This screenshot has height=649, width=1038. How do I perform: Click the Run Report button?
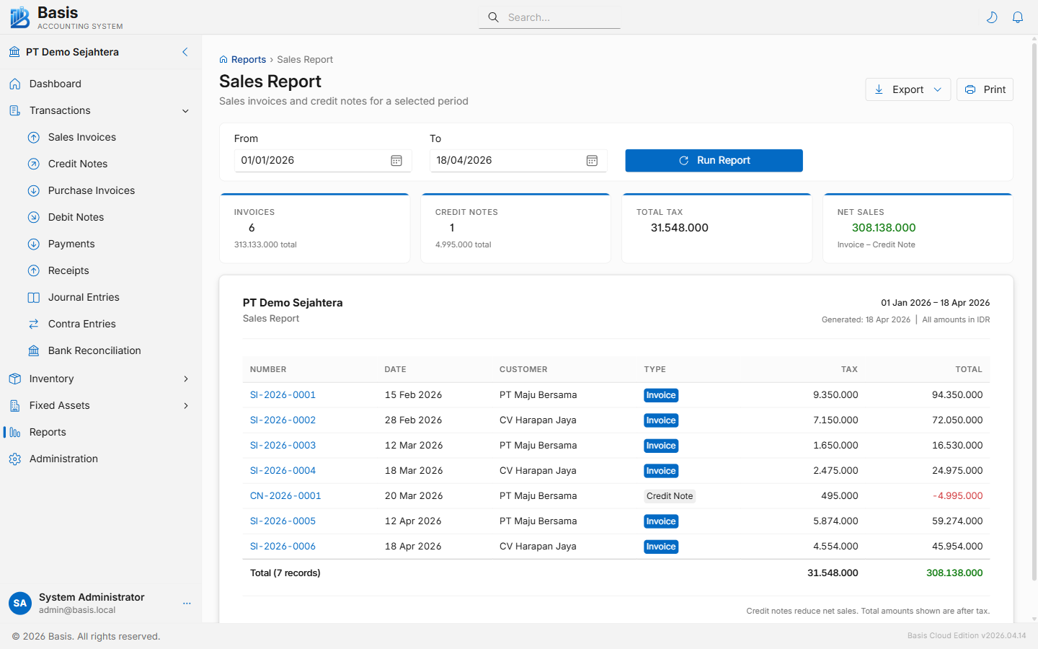[714, 160]
